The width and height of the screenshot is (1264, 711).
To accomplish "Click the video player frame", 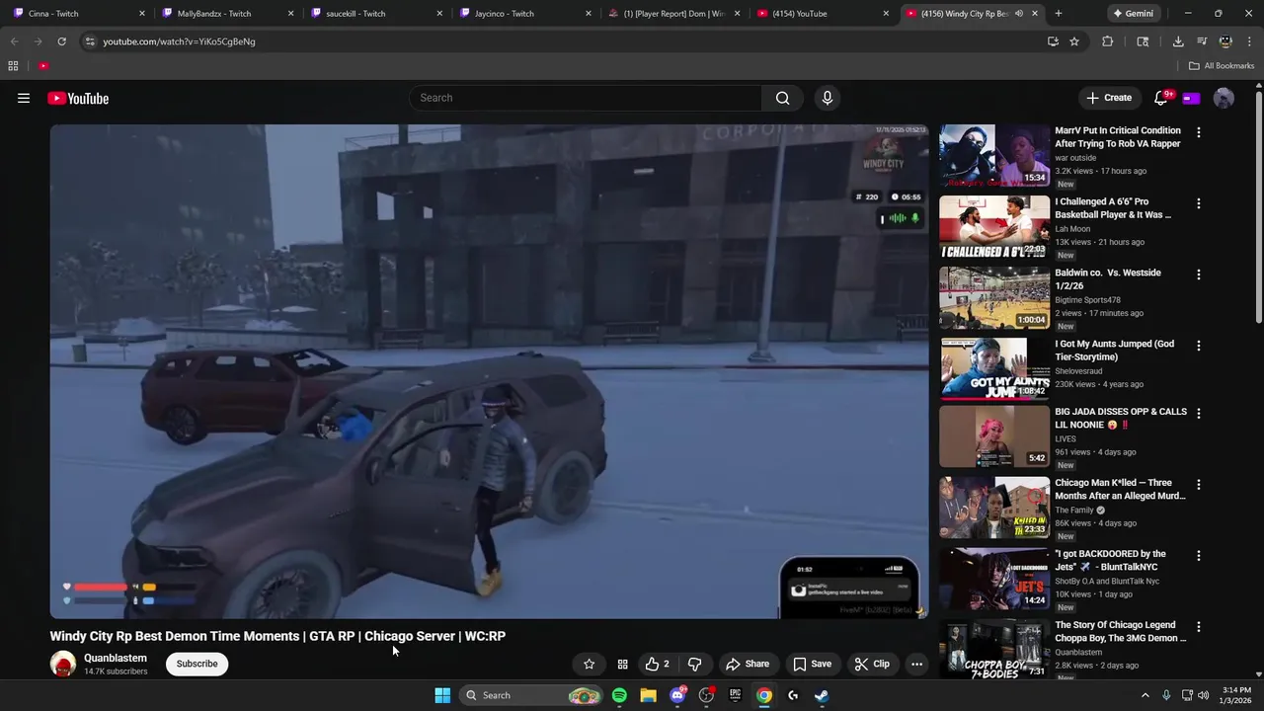I will point(489,371).
